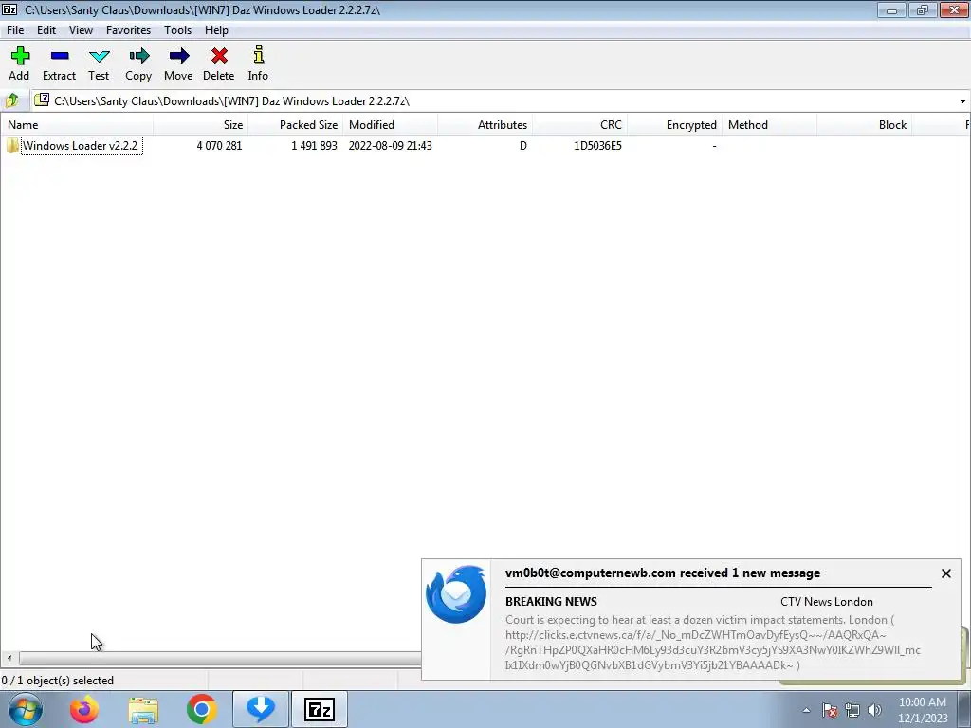This screenshot has height=728, width=971.
Task: Open the Windows Start button
Action: 25,709
